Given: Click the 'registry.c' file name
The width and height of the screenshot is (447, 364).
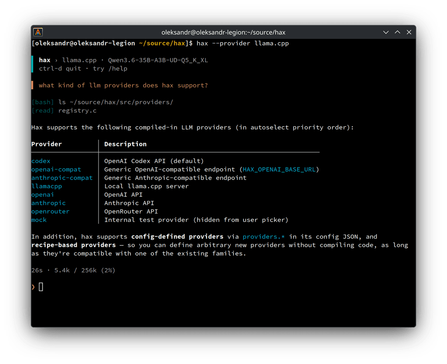Looking at the screenshot, I should pos(77,110).
